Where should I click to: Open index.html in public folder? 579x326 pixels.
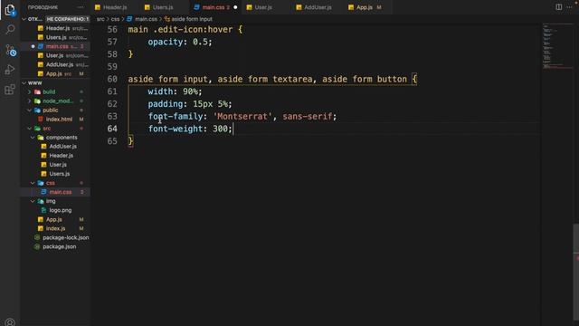click(x=55, y=119)
